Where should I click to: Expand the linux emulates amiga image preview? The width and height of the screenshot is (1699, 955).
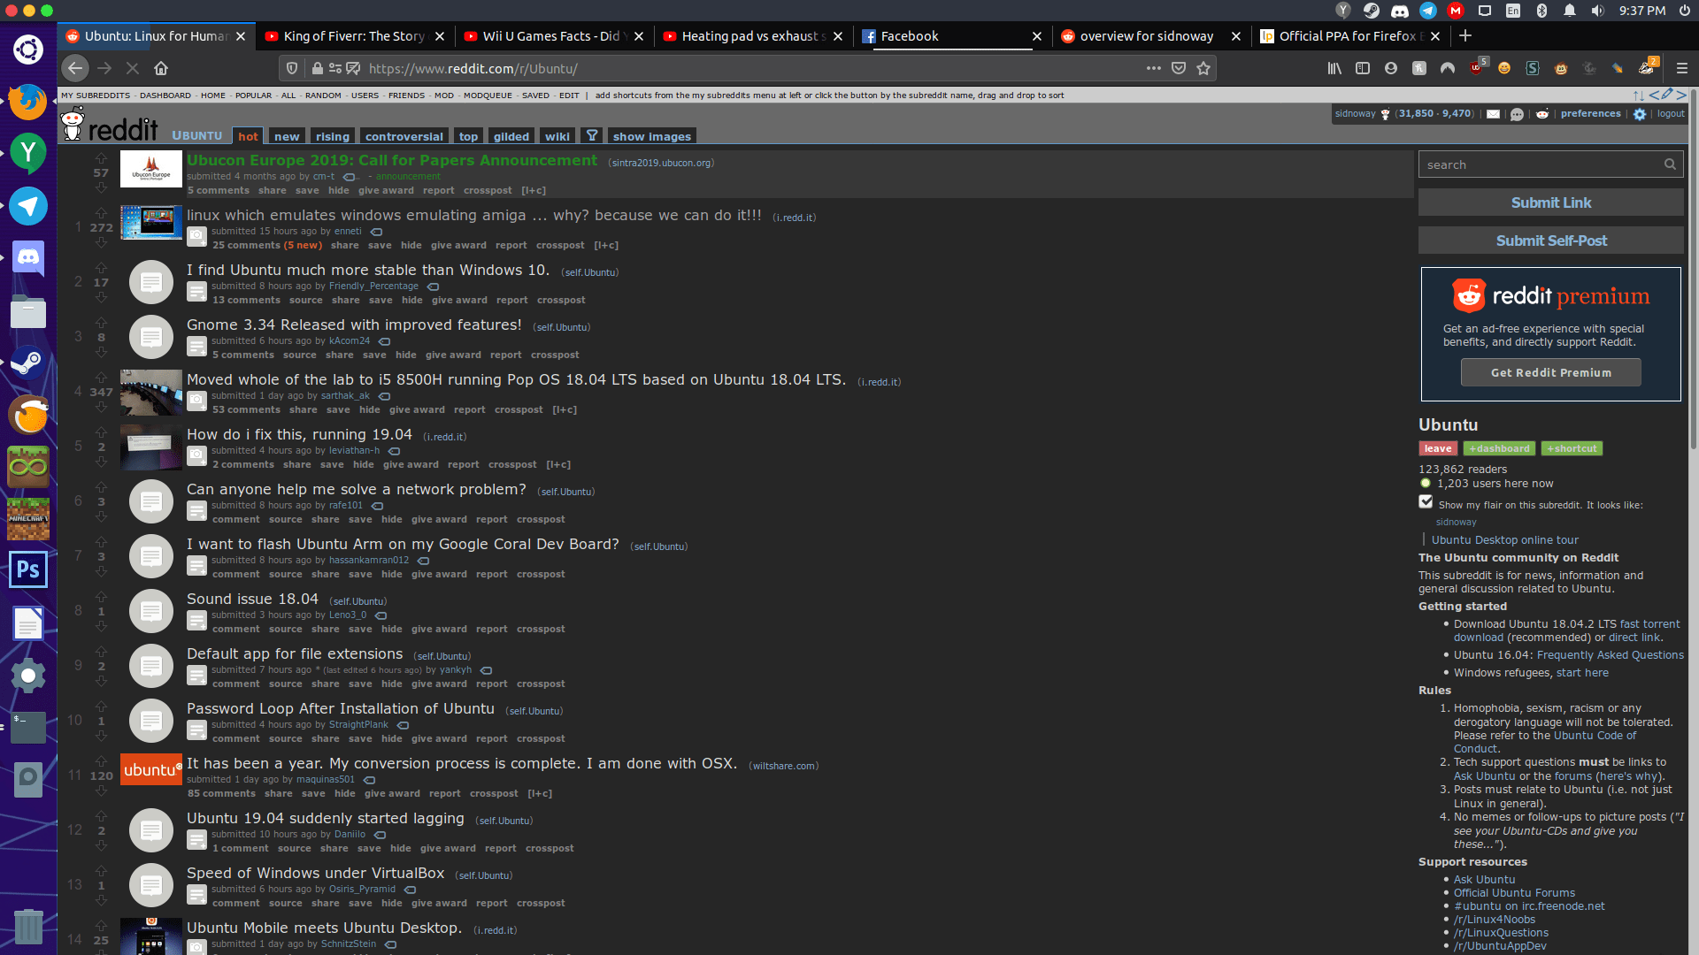click(x=197, y=237)
